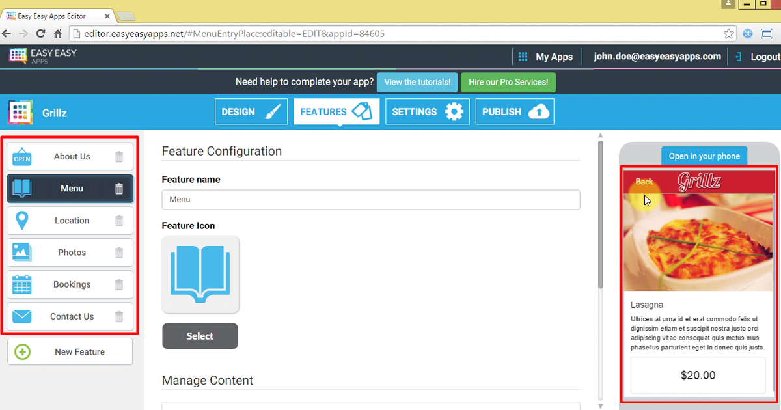Open the My Apps grid icon
This screenshot has height=410, width=781.
[523, 57]
